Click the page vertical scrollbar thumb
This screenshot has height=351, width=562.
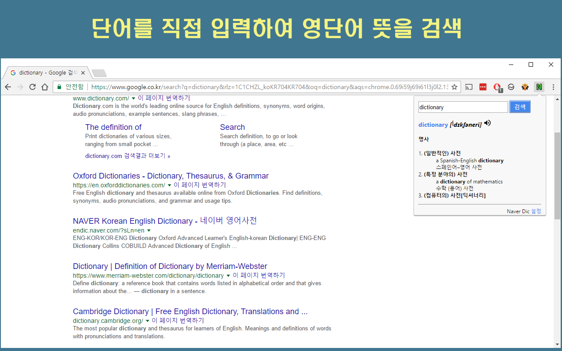pyautogui.click(x=558, y=175)
